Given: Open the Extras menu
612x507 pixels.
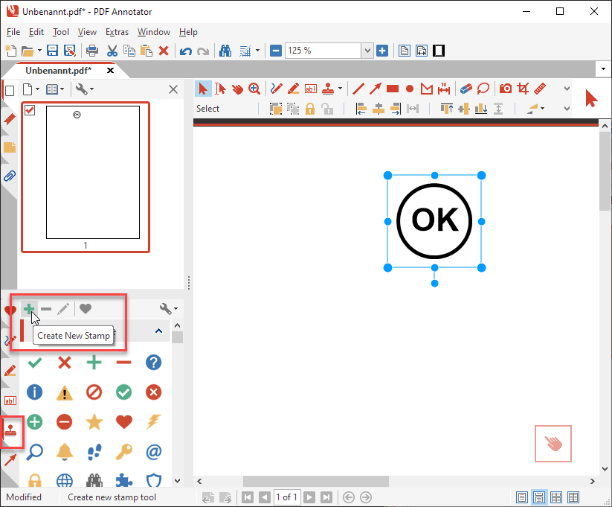Looking at the screenshot, I should click(117, 32).
